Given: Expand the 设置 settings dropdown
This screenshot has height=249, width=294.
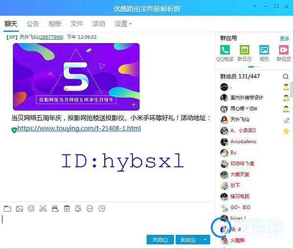Looking at the screenshot, I should pos(123,24).
